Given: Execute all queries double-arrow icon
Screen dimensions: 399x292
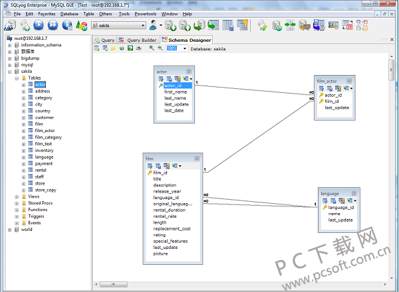Looking at the screenshot, I should (x=53, y=25).
